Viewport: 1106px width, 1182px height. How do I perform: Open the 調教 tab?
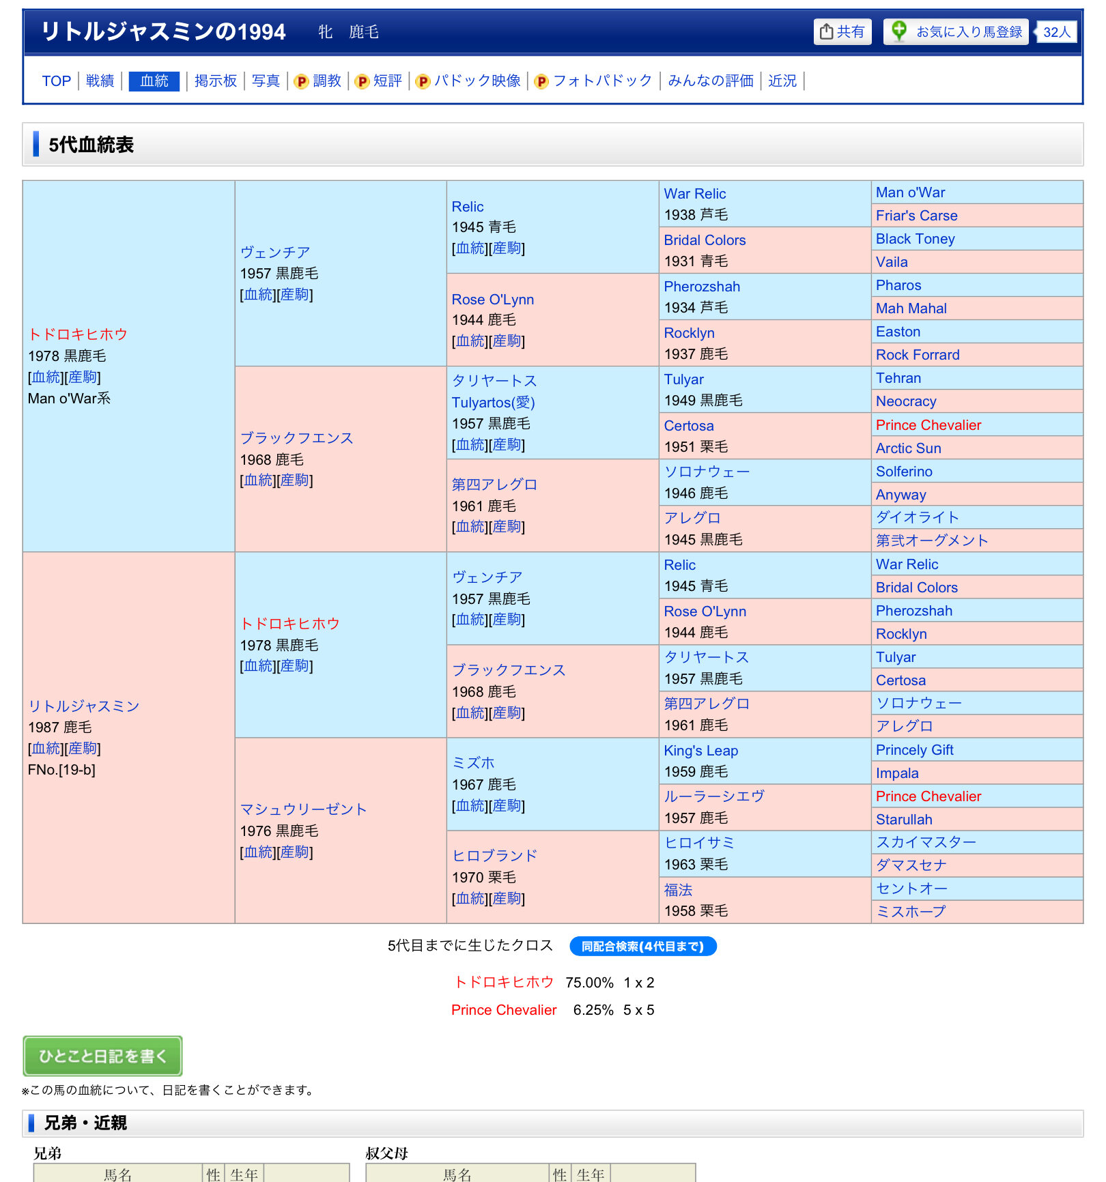tap(327, 81)
